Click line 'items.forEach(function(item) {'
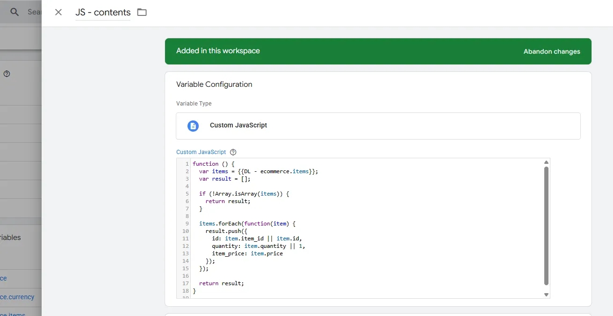The image size is (613, 316). click(x=247, y=224)
